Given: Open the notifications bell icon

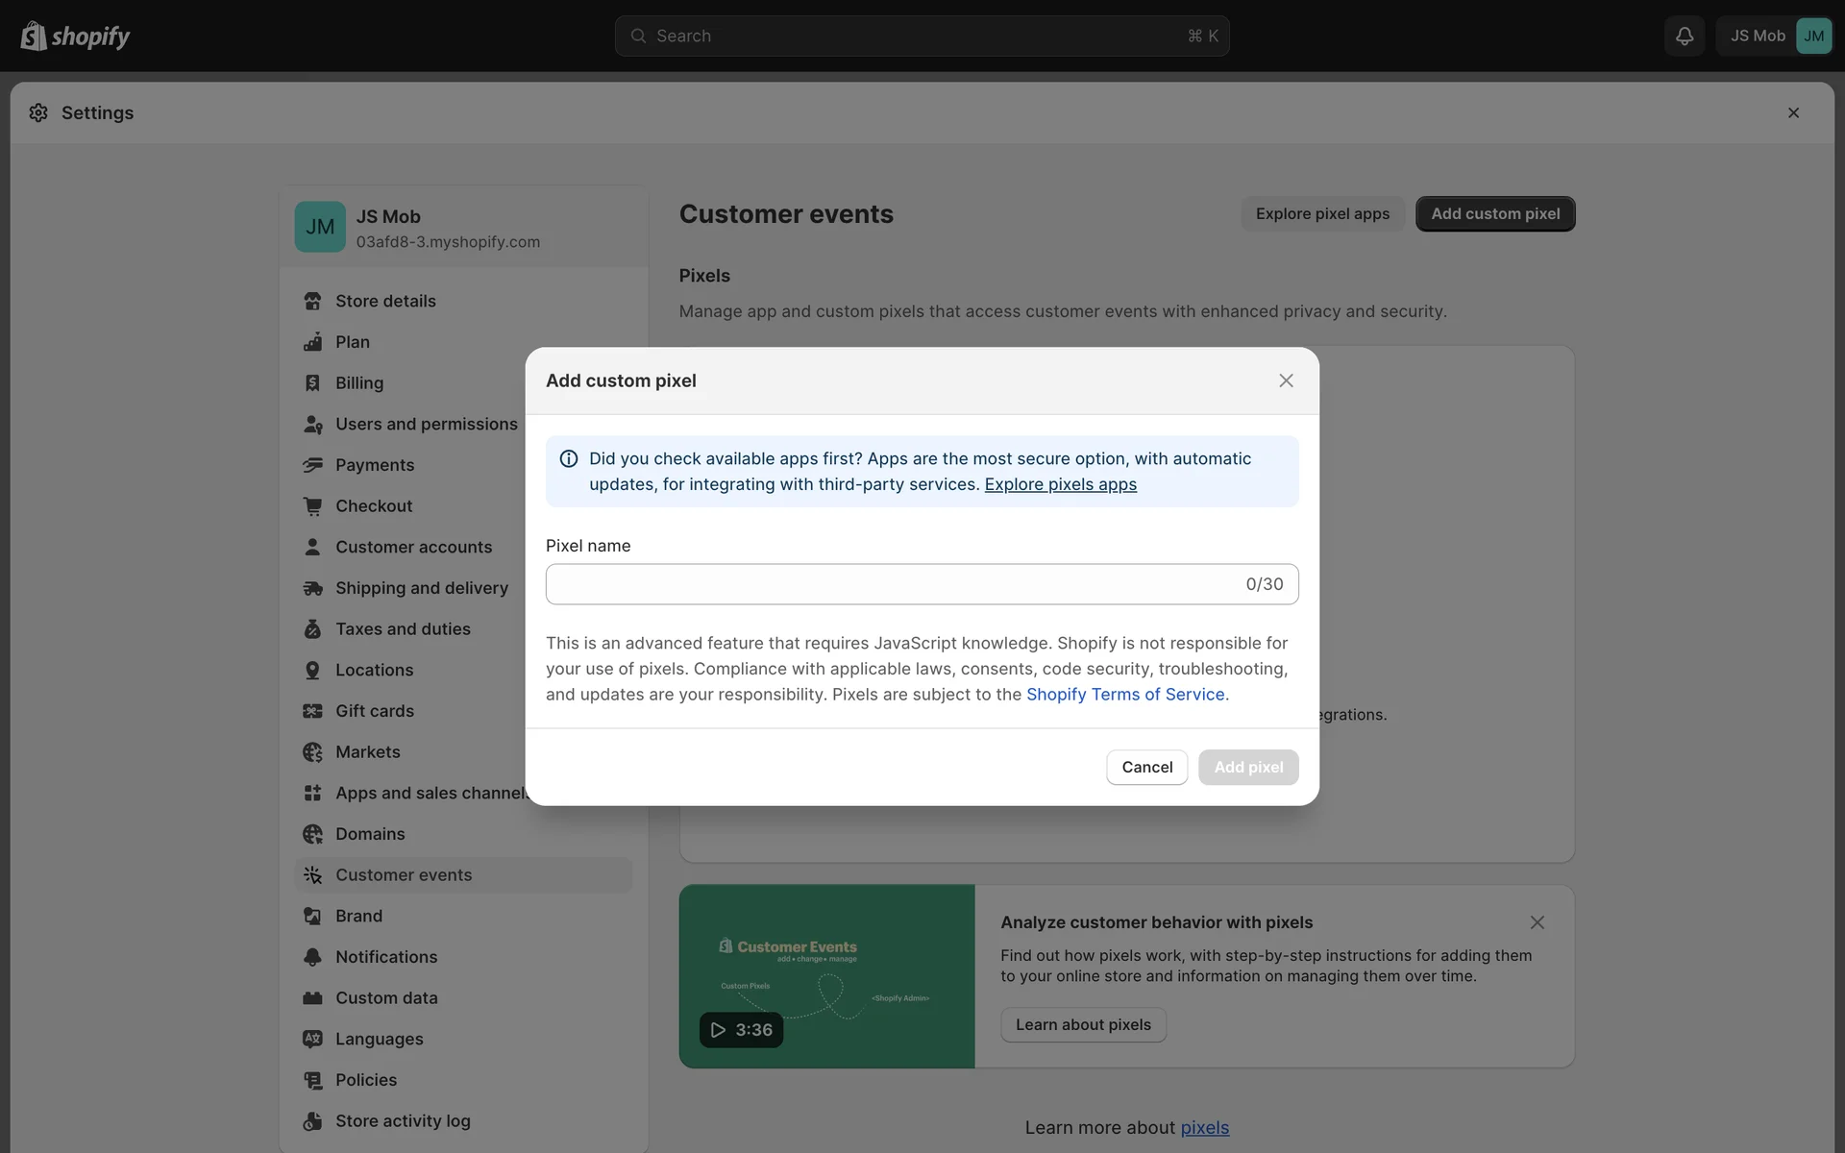Looking at the screenshot, I should click(x=1685, y=36).
